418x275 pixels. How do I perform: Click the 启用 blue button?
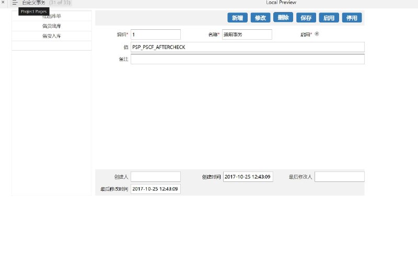(x=329, y=18)
